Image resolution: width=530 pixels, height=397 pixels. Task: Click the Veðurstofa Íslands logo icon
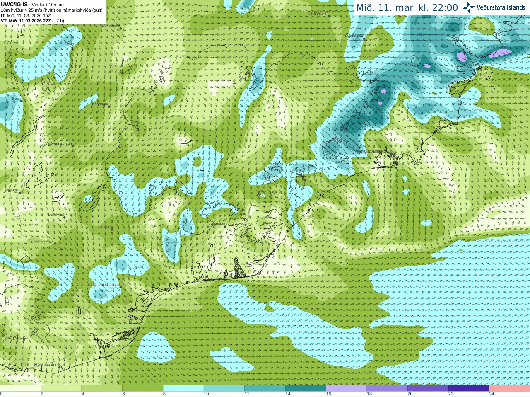pyautogui.click(x=469, y=7)
